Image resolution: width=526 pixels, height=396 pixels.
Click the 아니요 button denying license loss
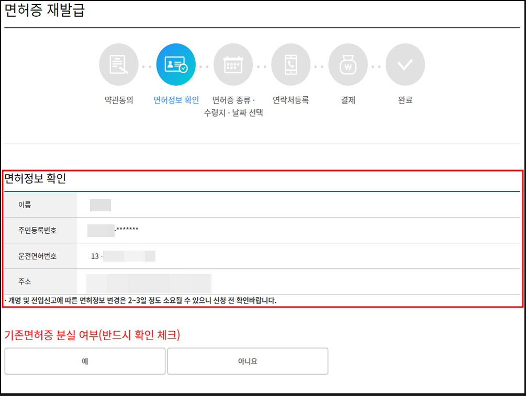[x=247, y=361]
